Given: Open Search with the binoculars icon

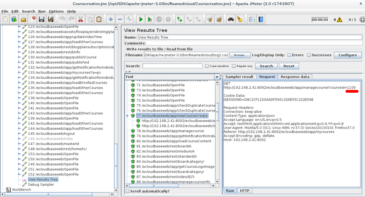Looking at the screenshot, I should (231, 19).
